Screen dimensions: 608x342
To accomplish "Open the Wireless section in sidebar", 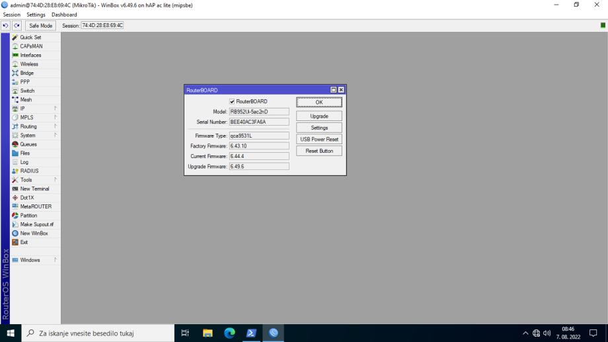I will [29, 64].
